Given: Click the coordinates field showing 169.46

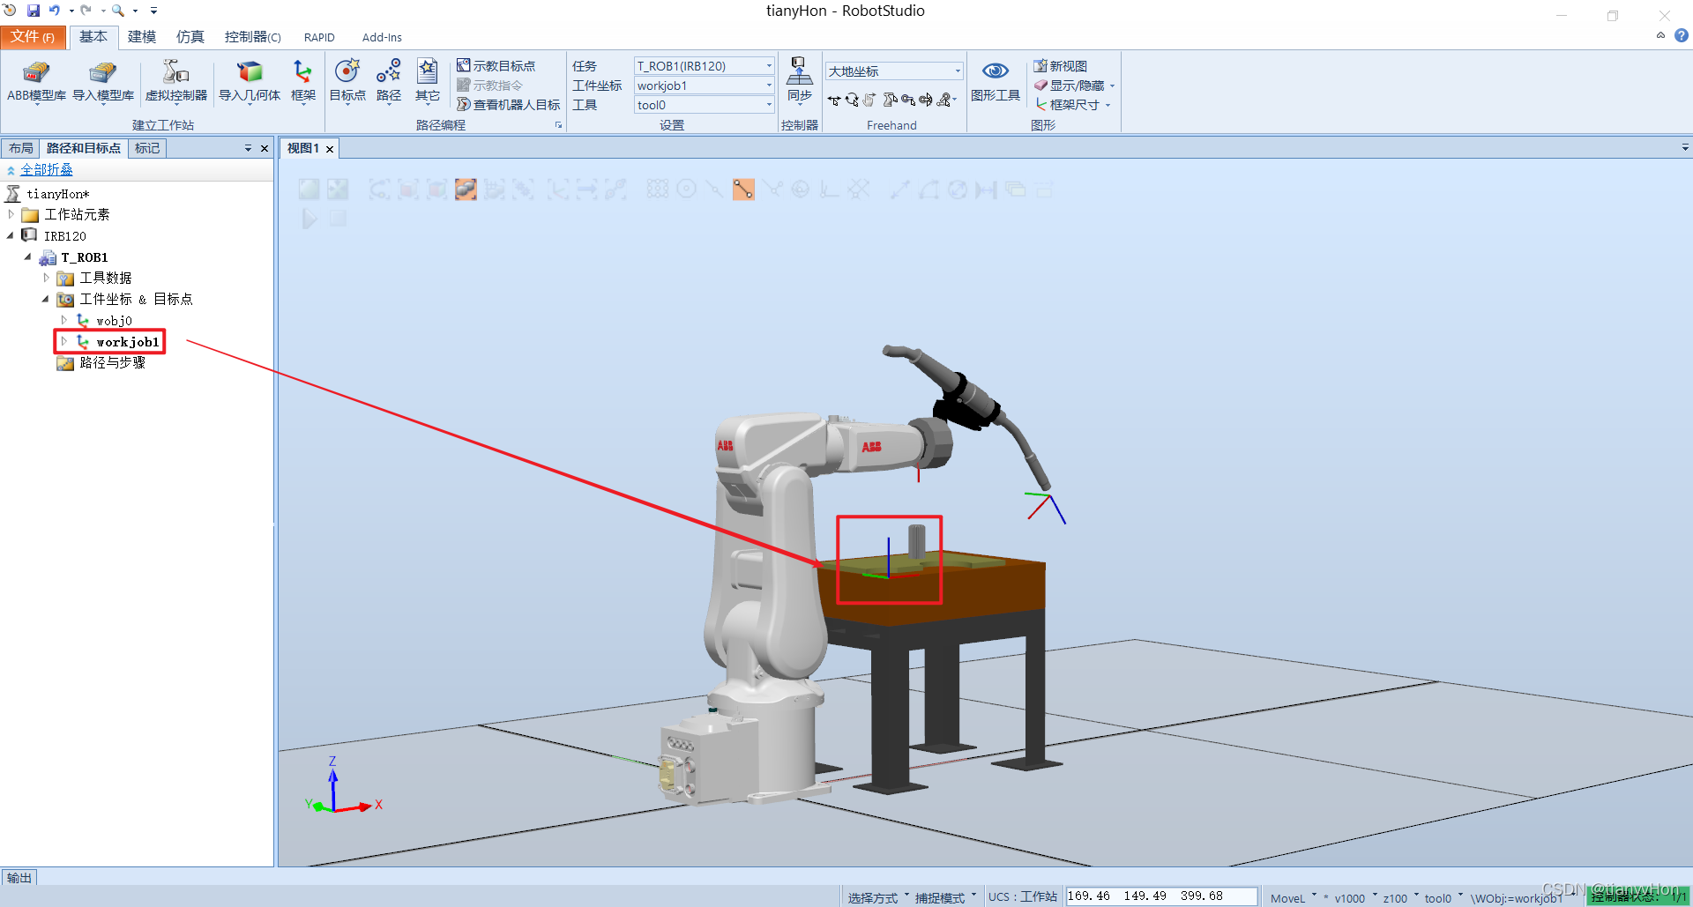Looking at the screenshot, I should tap(1161, 896).
